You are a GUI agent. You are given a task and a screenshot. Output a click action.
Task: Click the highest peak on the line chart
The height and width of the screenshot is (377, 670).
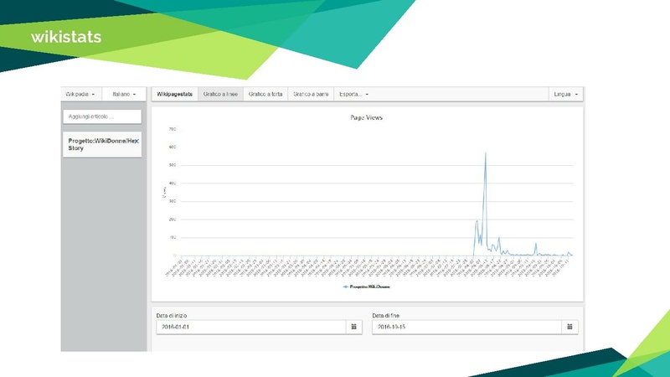click(x=486, y=153)
